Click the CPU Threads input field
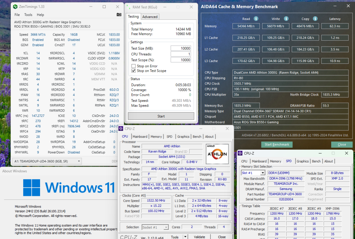The height and width of the screenshot is (239, 355). (x=181, y=54)
